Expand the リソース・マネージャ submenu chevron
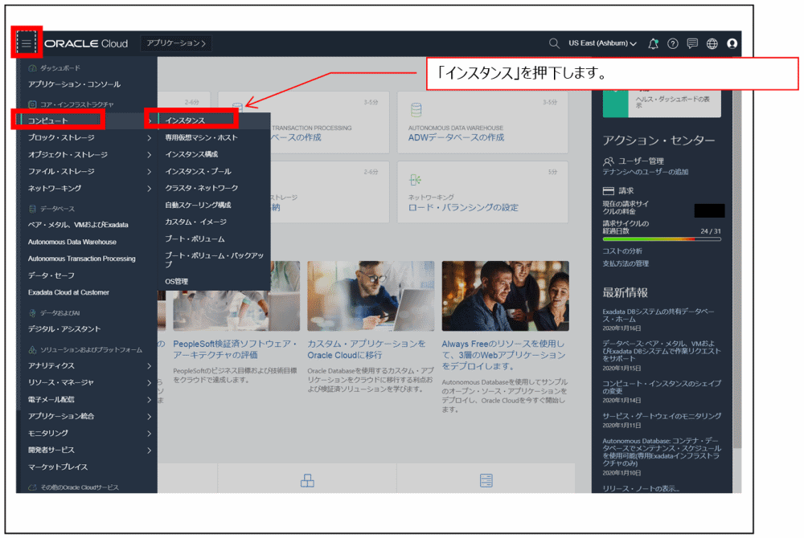Image resolution: width=804 pixels, height=538 pixels. pos(149,383)
